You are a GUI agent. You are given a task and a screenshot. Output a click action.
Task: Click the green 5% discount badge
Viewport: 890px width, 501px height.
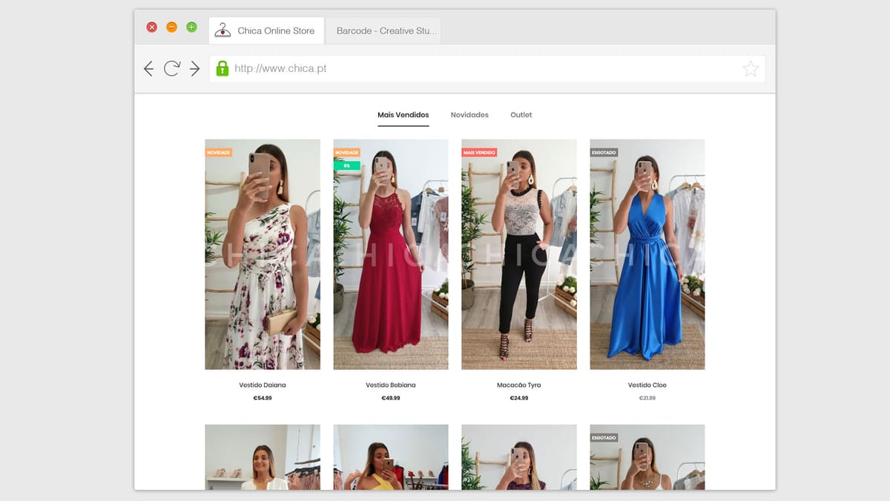coord(347,166)
